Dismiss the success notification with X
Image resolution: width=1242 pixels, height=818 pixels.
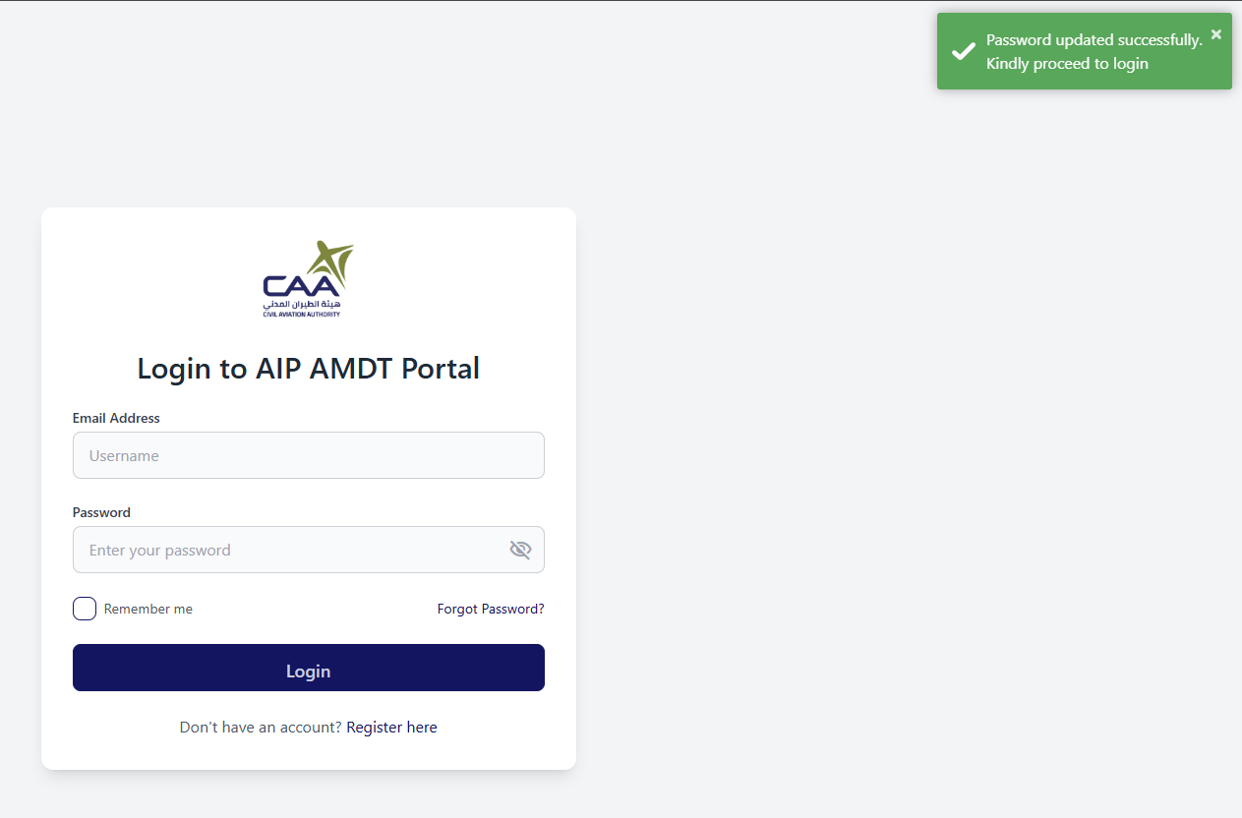pos(1216,34)
